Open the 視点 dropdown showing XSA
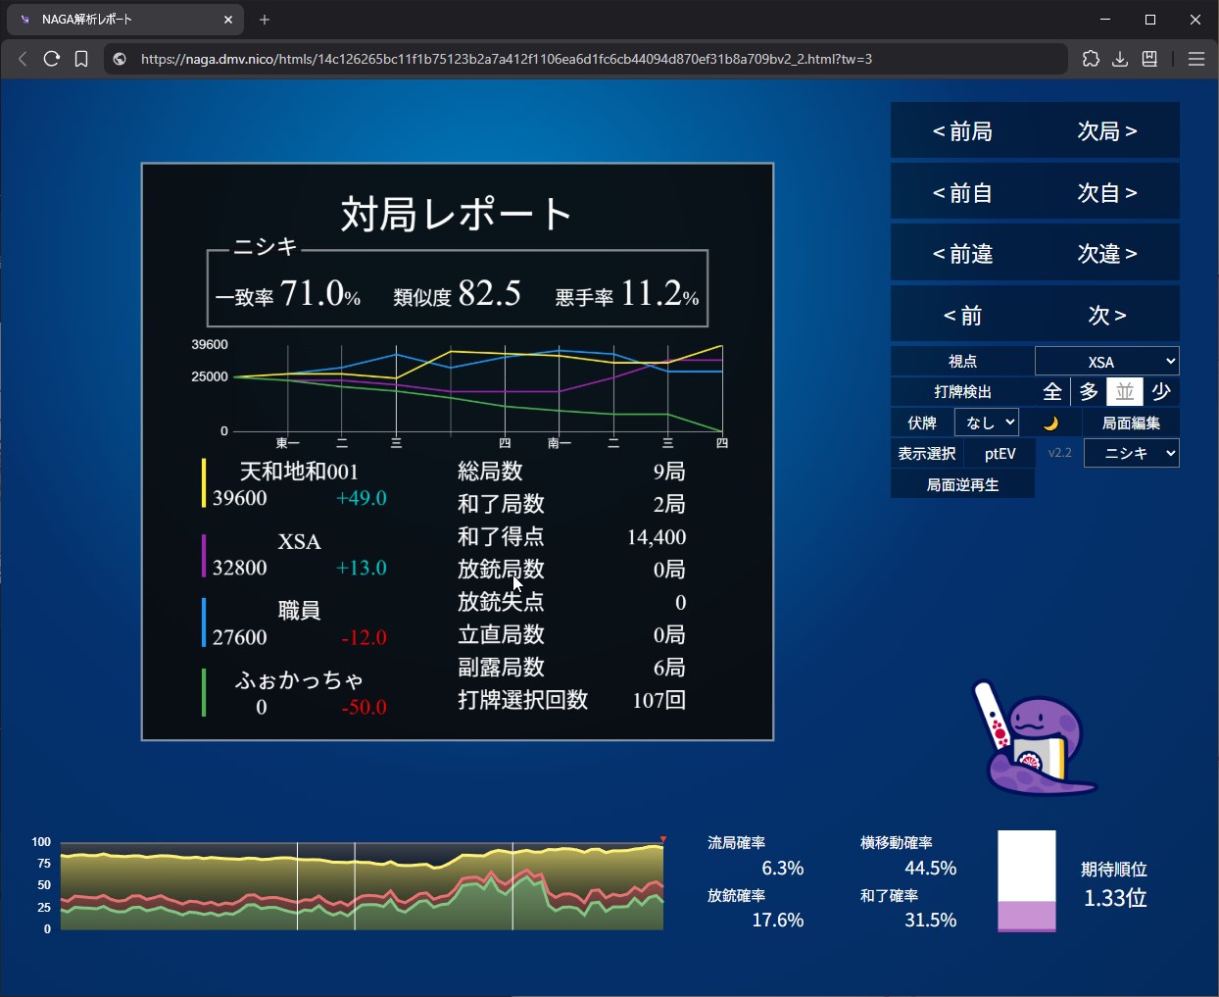1219x997 pixels. pyautogui.click(x=1106, y=362)
